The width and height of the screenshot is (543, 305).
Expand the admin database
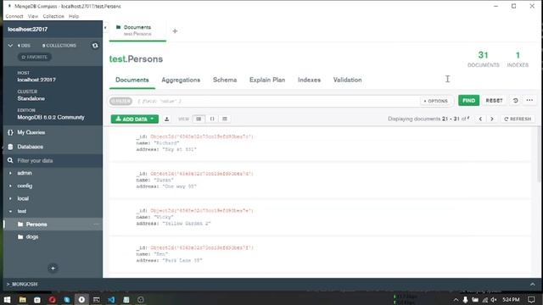point(10,173)
